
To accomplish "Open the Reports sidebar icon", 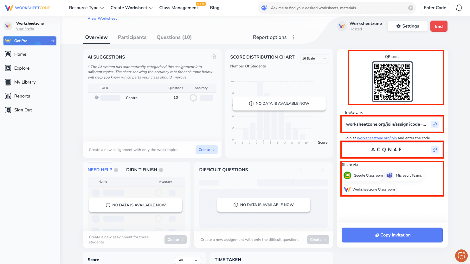I will [x=8, y=96].
